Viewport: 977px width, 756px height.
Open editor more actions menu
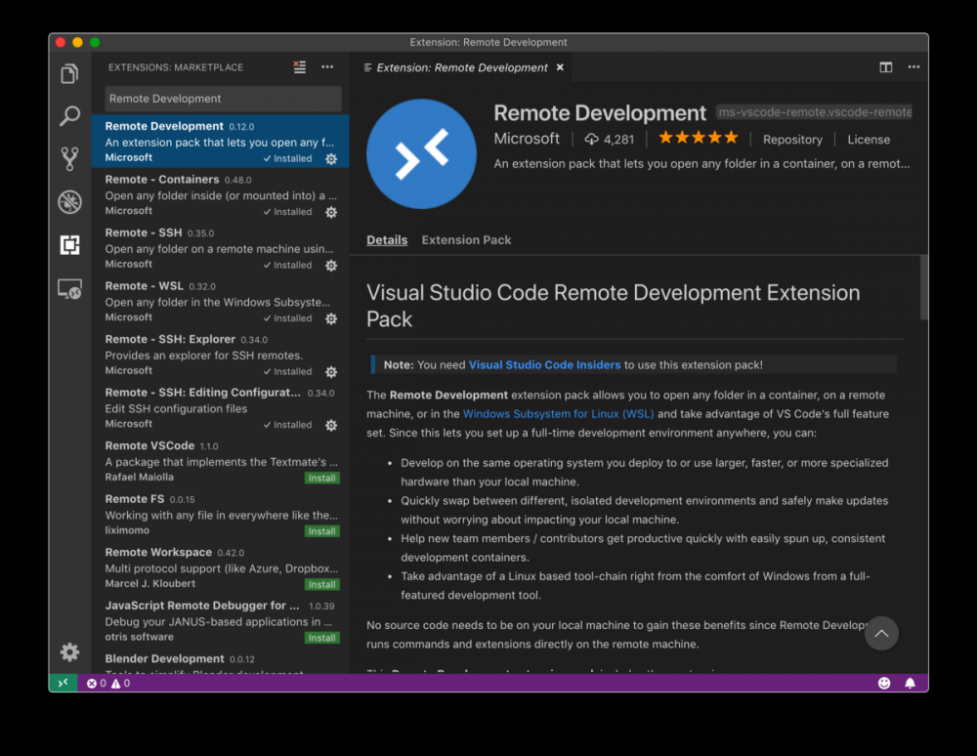point(913,67)
